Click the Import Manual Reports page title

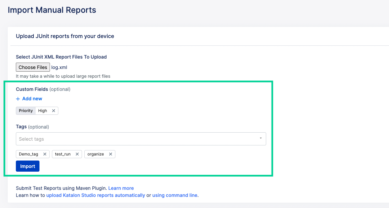[52, 10]
